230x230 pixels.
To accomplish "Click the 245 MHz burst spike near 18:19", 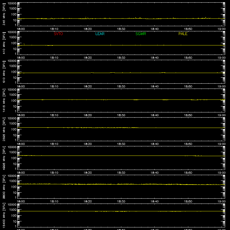I will (86, 18).
